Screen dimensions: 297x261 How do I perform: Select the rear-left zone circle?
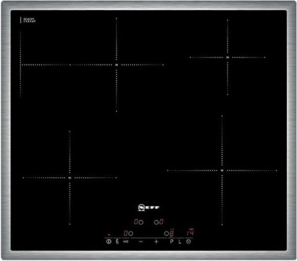(141, 222)
